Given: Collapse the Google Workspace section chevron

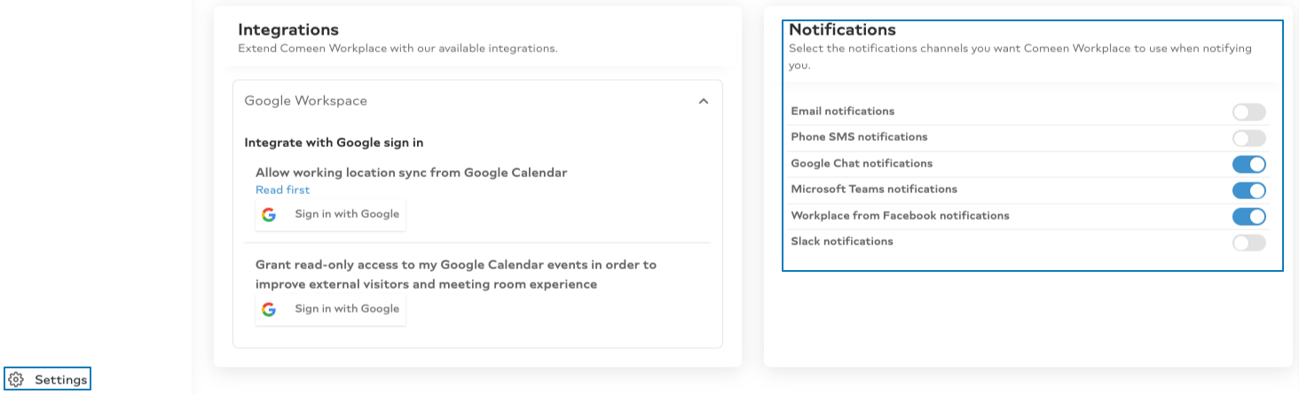Looking at the screenshot, I should pyautogui.click(x=704, y=101).
